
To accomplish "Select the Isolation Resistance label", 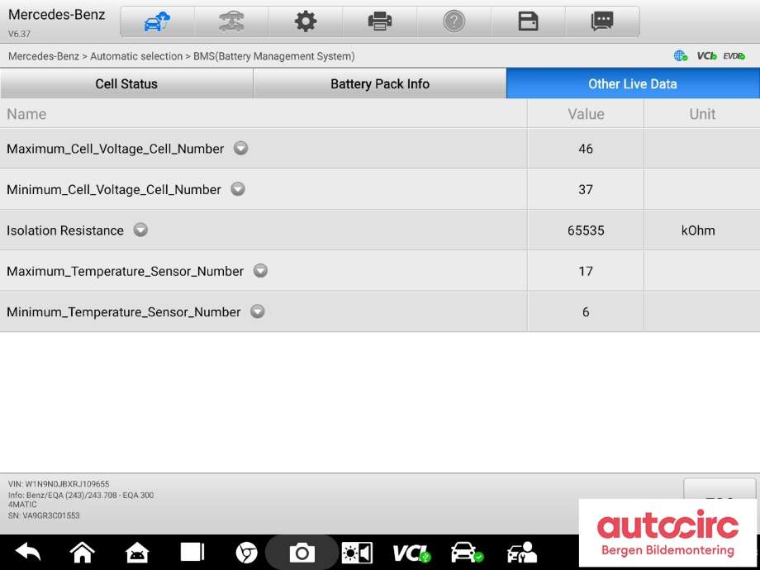I will [65, 230].
